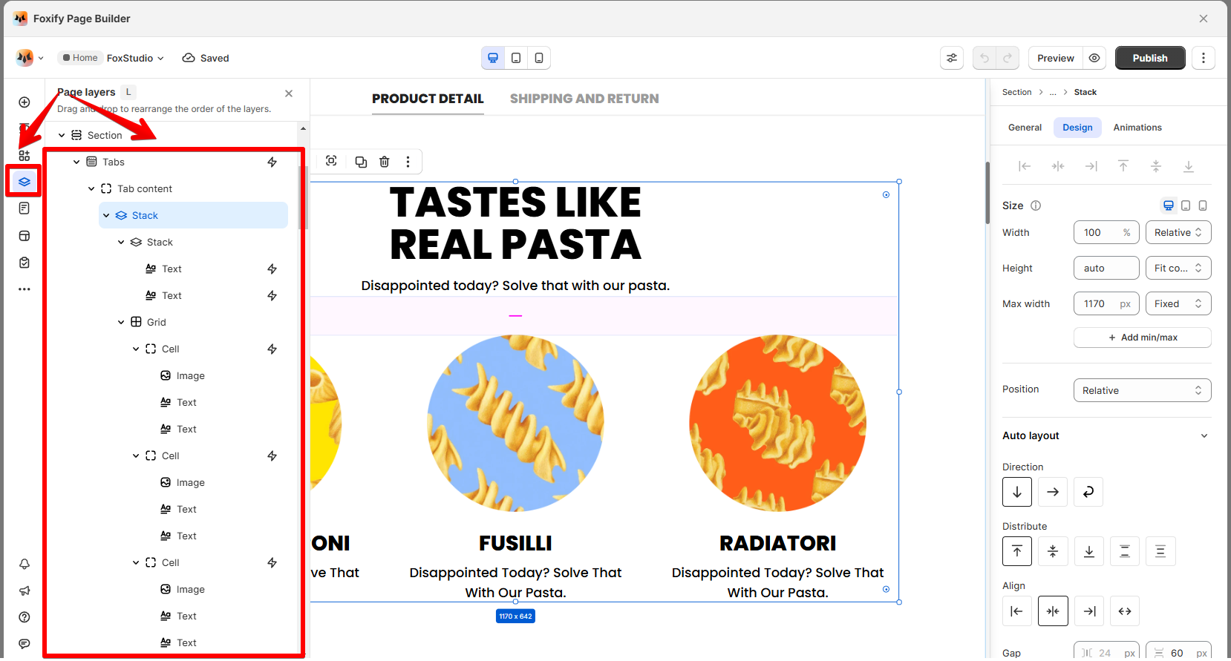The image size is (1231, 661).
Task: Open the Height Fit content dropdown
Action: coord(1178,268)
